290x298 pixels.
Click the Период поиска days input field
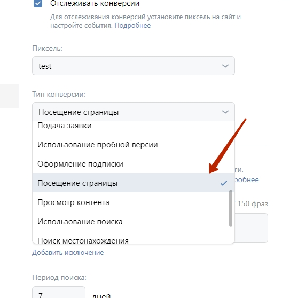coord(59,293)
